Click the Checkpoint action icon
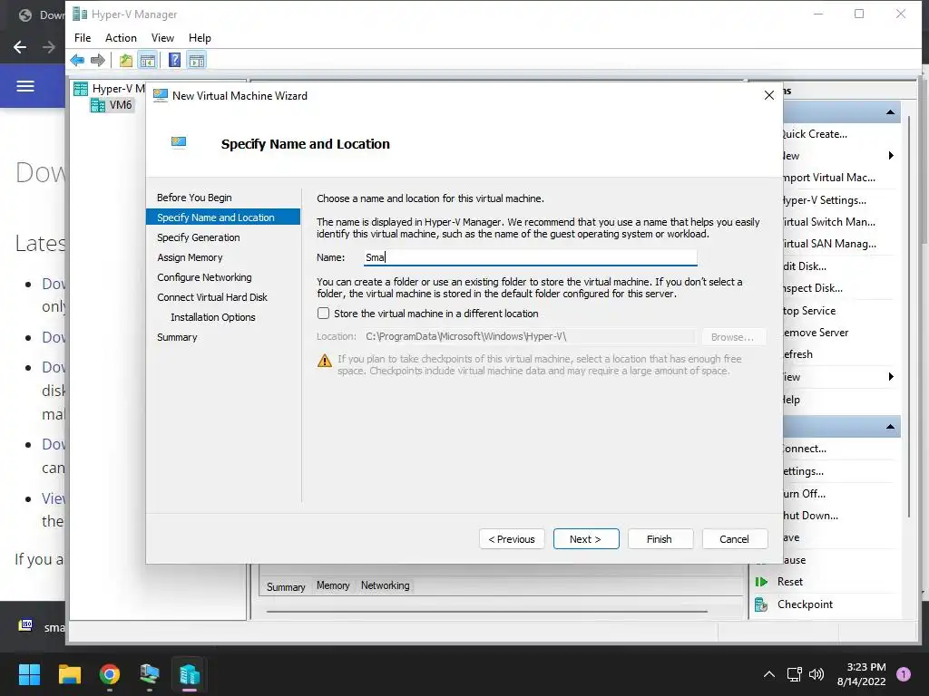Viewport: 929px width, 696px height. coord(761,604)
